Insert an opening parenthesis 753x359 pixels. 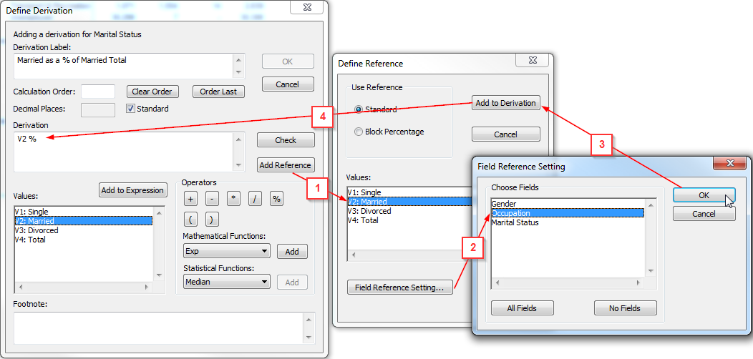pos(191,220)
